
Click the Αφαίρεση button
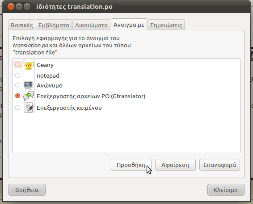[x=175, y=165]
